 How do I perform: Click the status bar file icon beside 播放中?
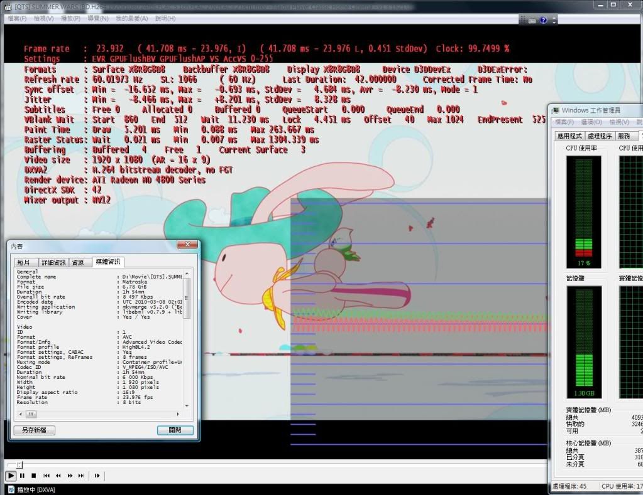(11, 489)
